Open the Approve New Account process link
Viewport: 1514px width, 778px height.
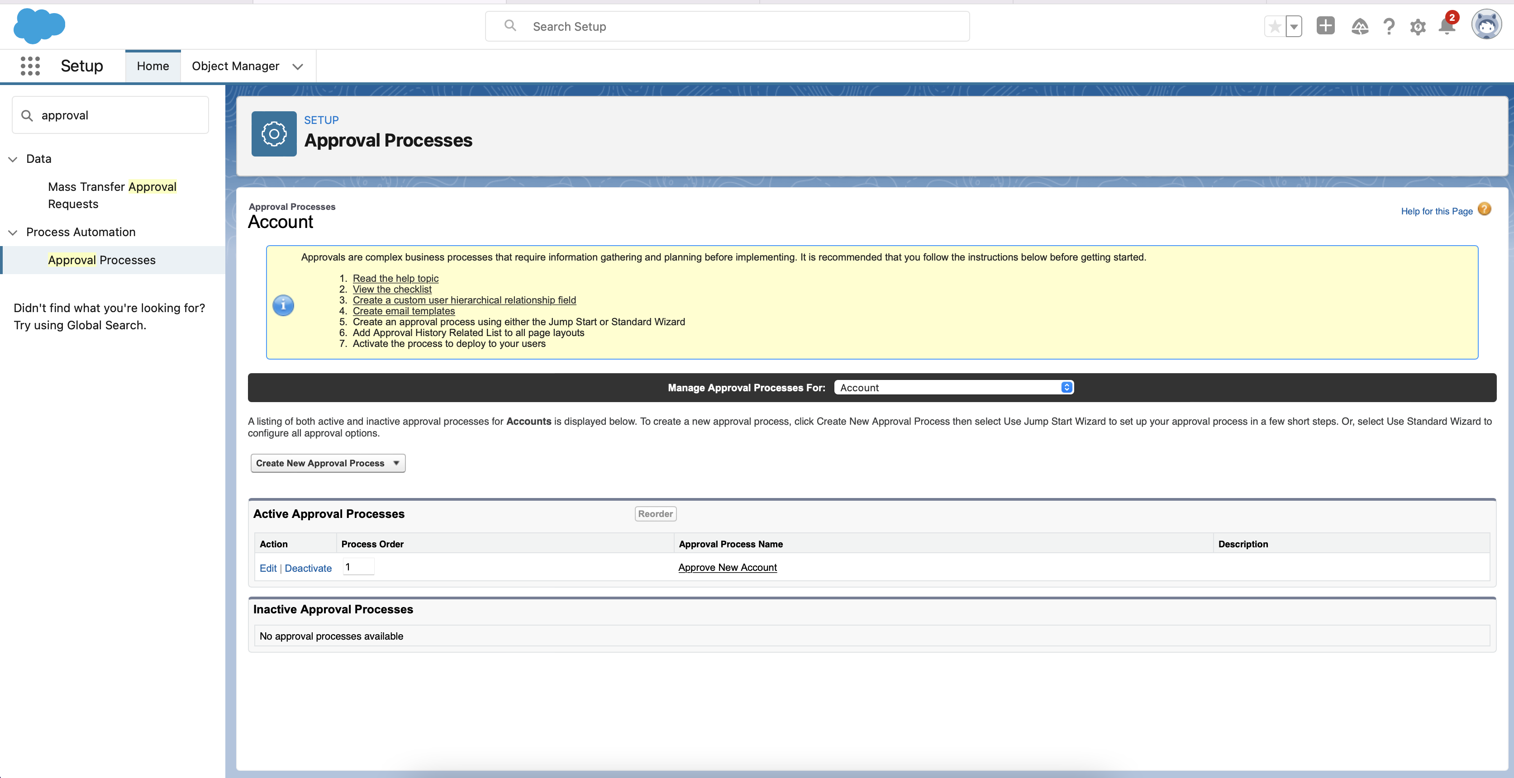[x=727, y=568]
